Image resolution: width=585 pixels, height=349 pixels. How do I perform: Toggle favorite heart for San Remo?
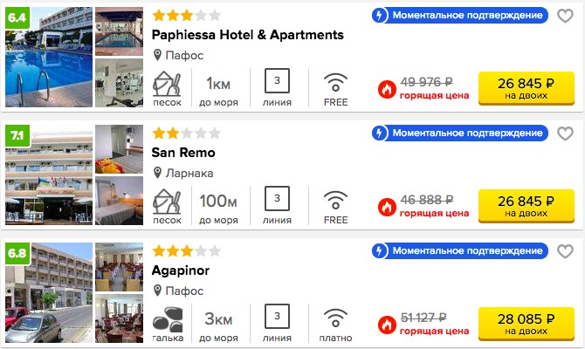565,133
